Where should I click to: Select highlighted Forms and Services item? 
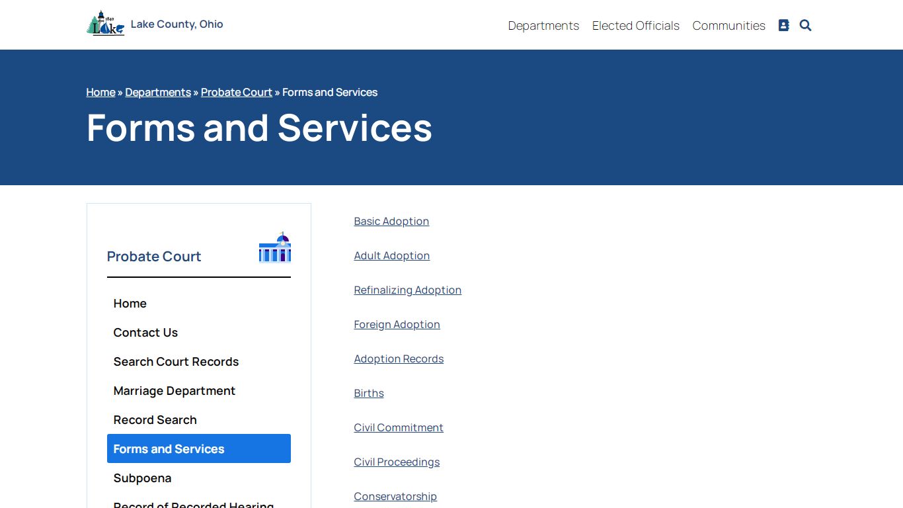point(199,448)
